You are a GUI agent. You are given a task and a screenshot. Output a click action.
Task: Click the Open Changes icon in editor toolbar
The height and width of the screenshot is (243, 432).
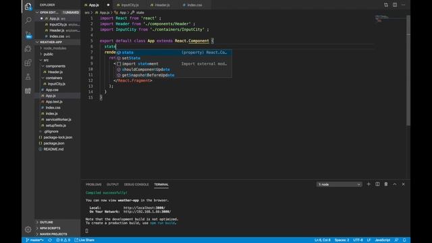(x=386, y=5)
